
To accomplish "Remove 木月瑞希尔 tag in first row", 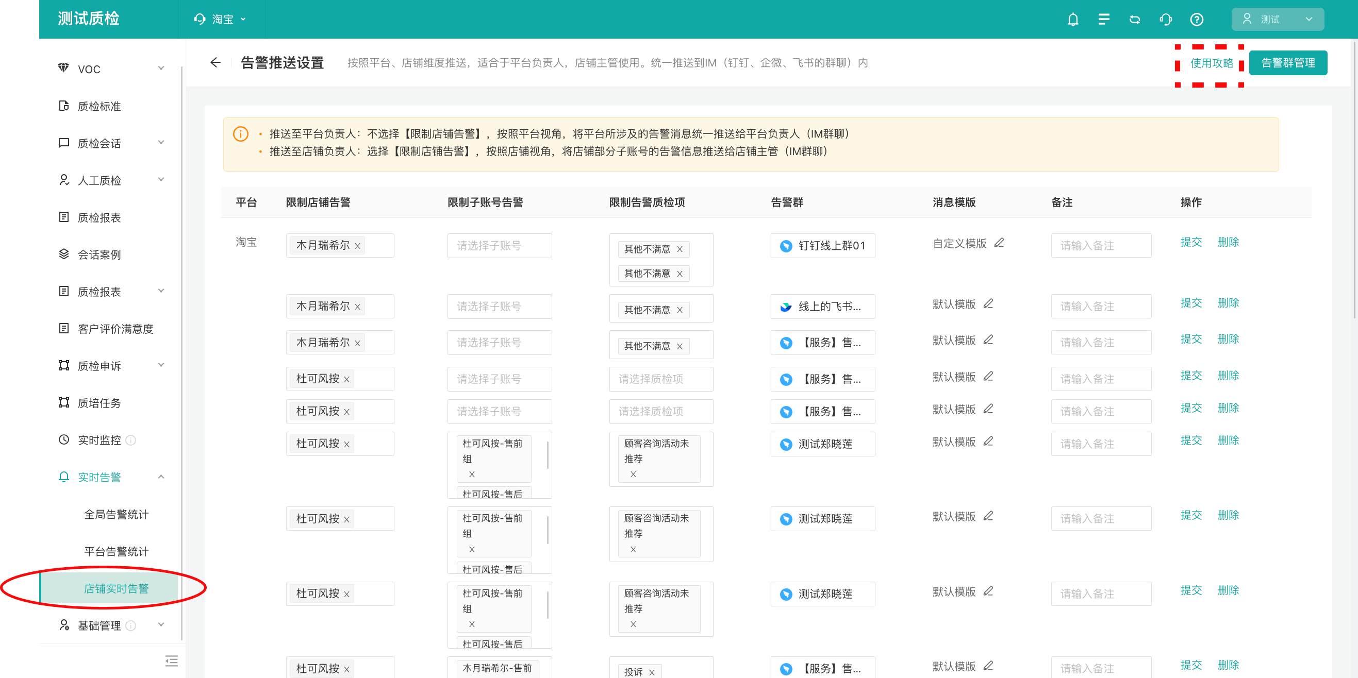I will coord(357,246).
